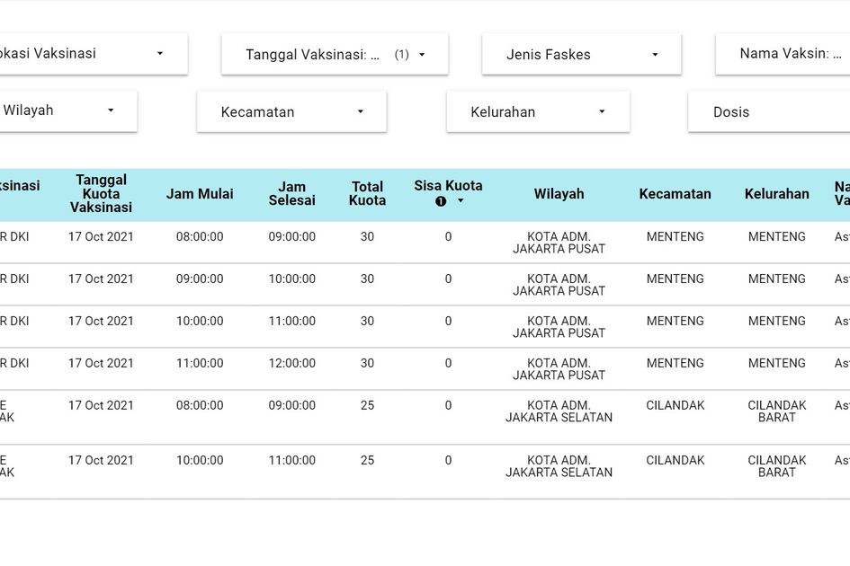Click the info icon under Sisa Kuota
850x566 pixels.
(x=441, y=201)
